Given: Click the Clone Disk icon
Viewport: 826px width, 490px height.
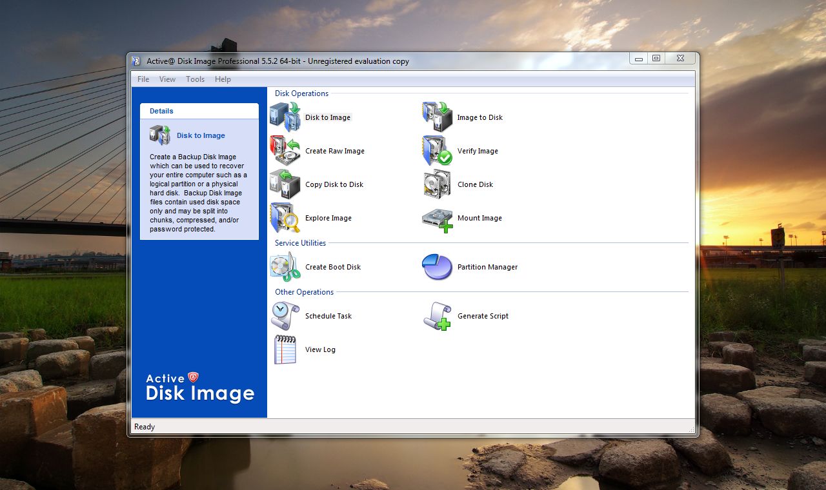Looking at the screenshot, I should 438,184.
